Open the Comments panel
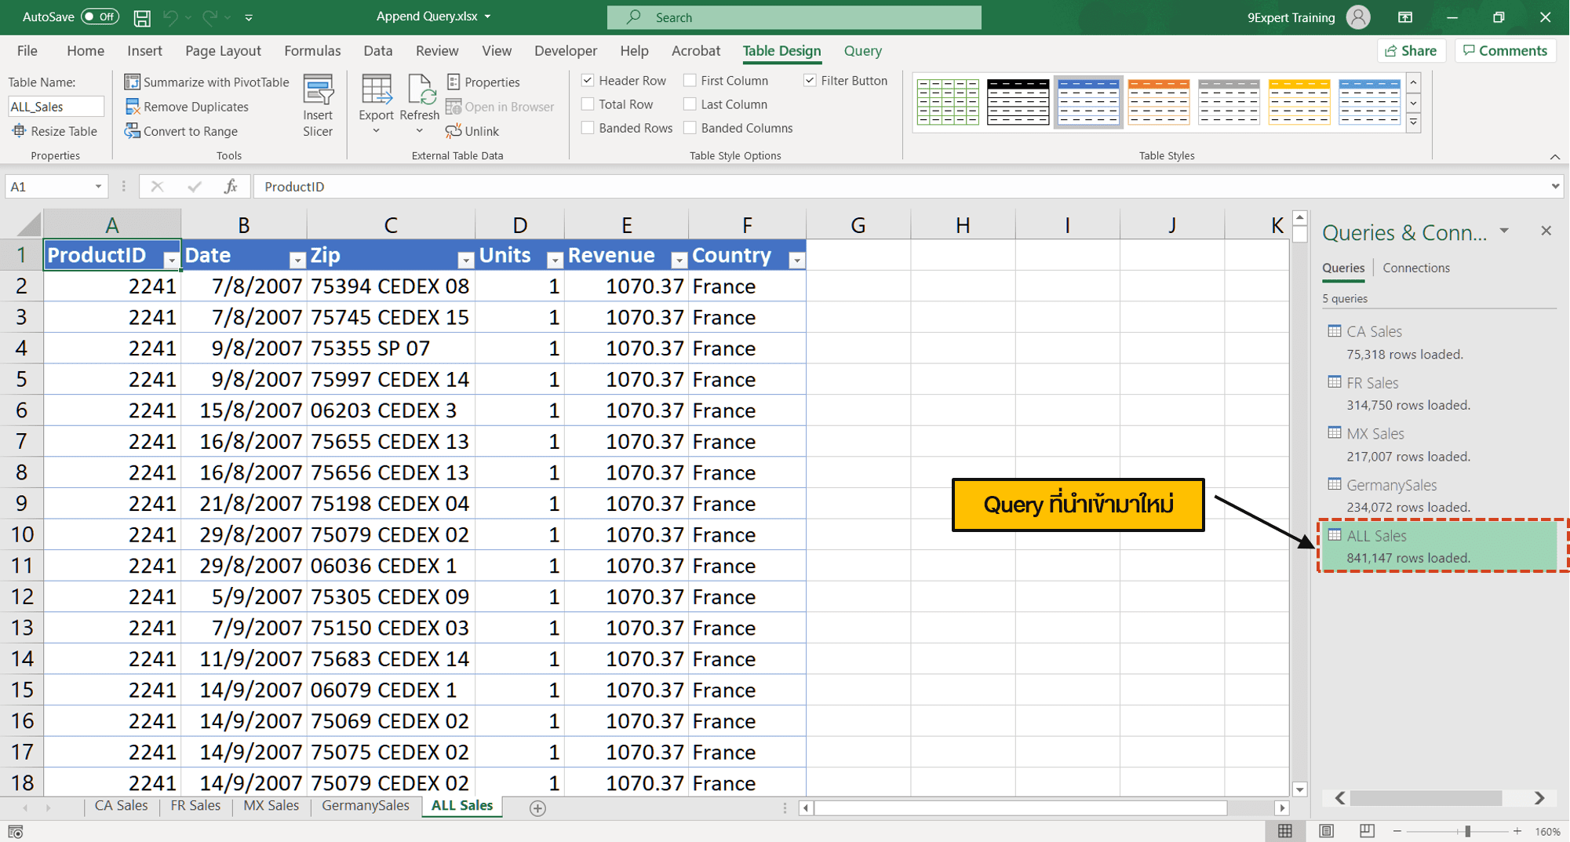This screenshot has width=1570, height=842. [x=1504, y=50]
